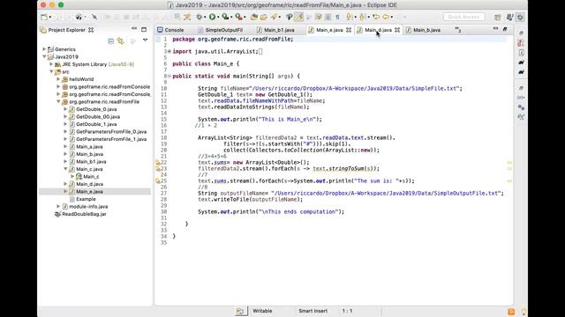Screen dimensions: 565x317
Task: Click Back navigation yellow arrow
Action: (386, 17)
